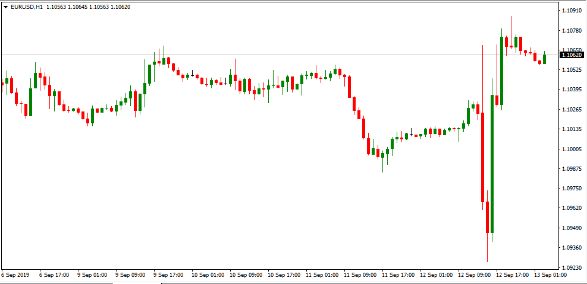Click the arrow beside EURUSD,H1 title

[5, 7]
